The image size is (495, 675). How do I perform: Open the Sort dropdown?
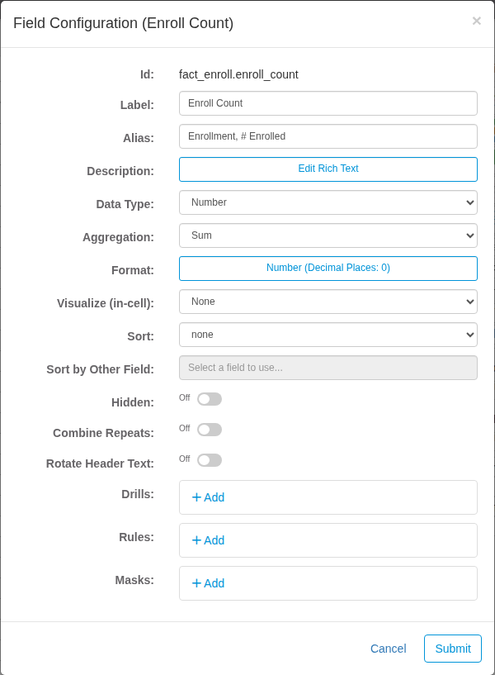(x=328, y=335)
